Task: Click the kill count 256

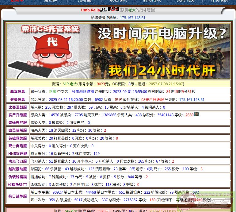Action: [x=48, y=107]
